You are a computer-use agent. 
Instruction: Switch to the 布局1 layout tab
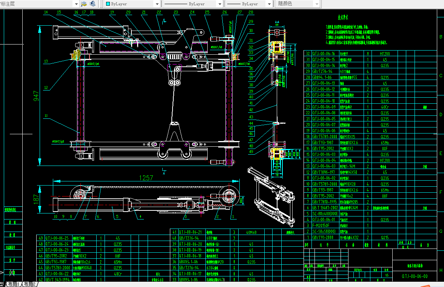click(14, 284)
